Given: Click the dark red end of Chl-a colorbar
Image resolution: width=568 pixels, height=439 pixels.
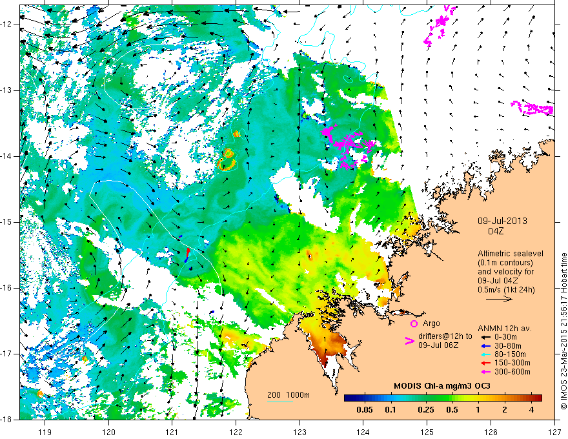Looking at the screenshot, I should click(538, 398).
